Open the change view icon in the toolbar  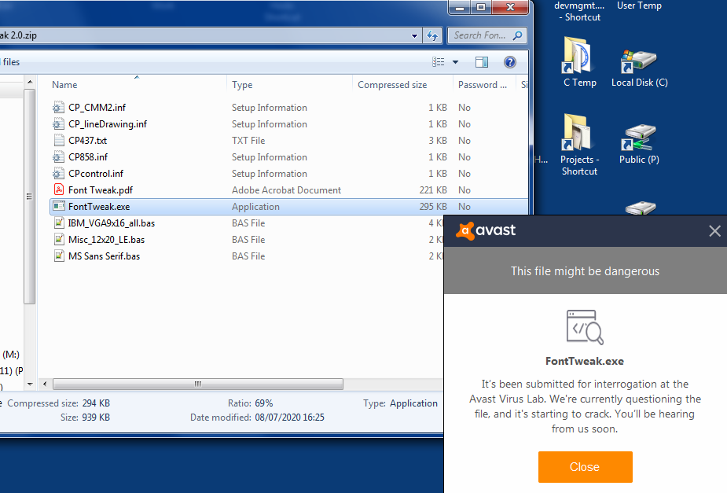(x=438, y=62)
